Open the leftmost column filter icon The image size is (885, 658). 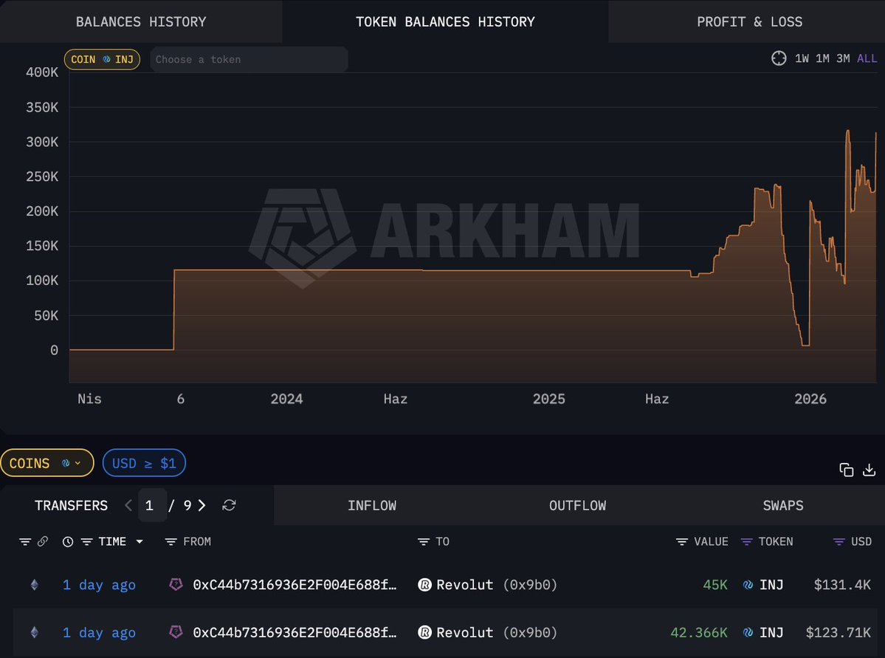(25, 541)
